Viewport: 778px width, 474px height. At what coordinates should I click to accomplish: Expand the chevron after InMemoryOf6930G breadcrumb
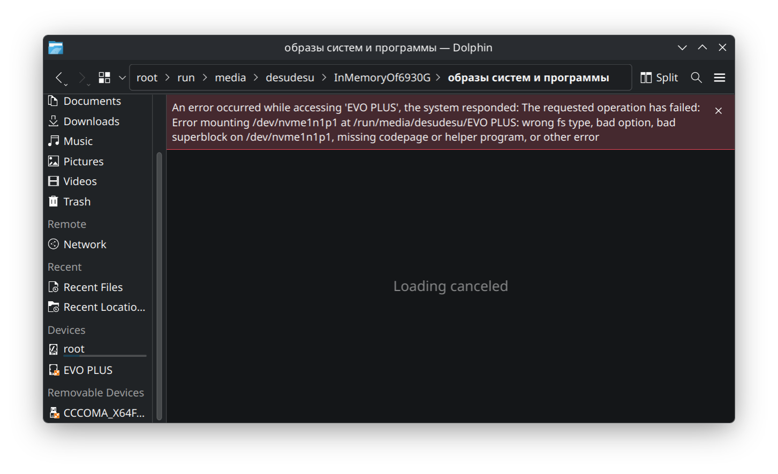coord(439,78)
